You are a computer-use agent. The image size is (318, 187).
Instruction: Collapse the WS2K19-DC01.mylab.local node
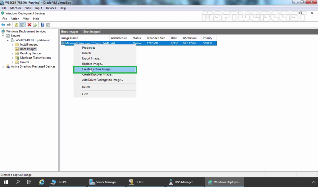8,40
